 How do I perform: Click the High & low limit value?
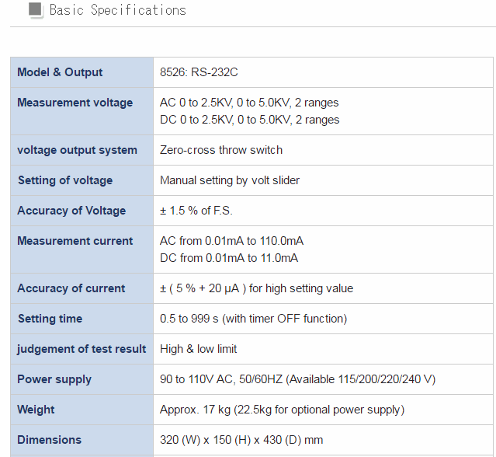[199, 349]
